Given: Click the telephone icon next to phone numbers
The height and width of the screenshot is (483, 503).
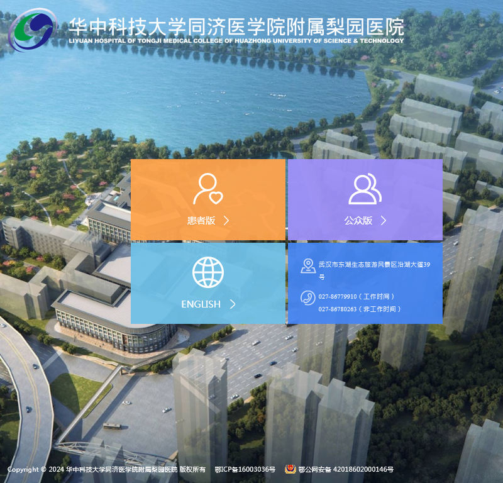Looking at the screenshot, I should point(309,296).
